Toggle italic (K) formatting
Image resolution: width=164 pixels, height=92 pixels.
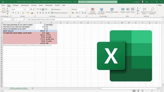pos(16,13)
